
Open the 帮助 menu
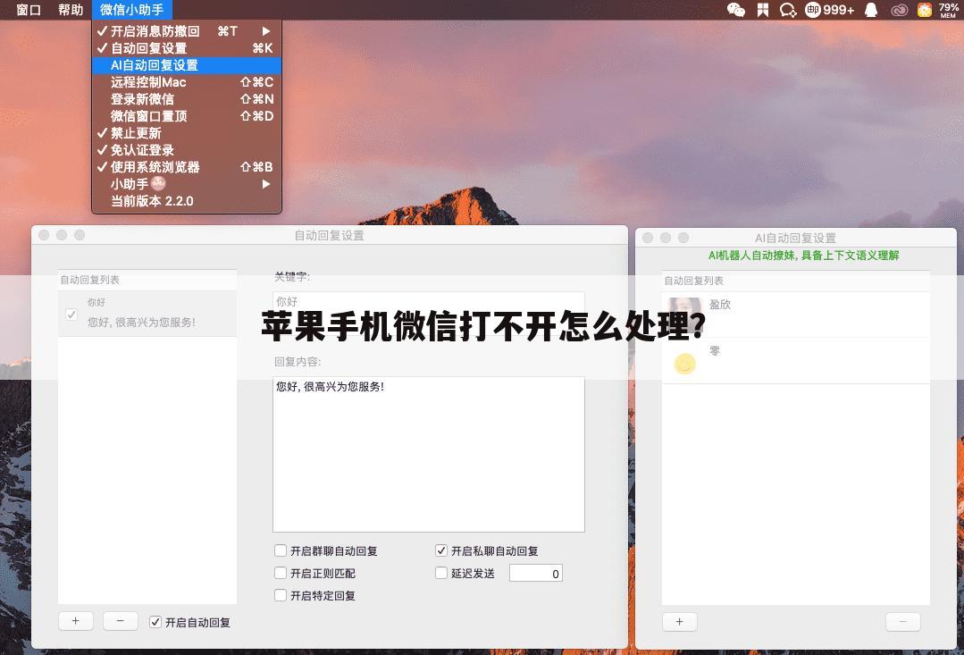70,10
